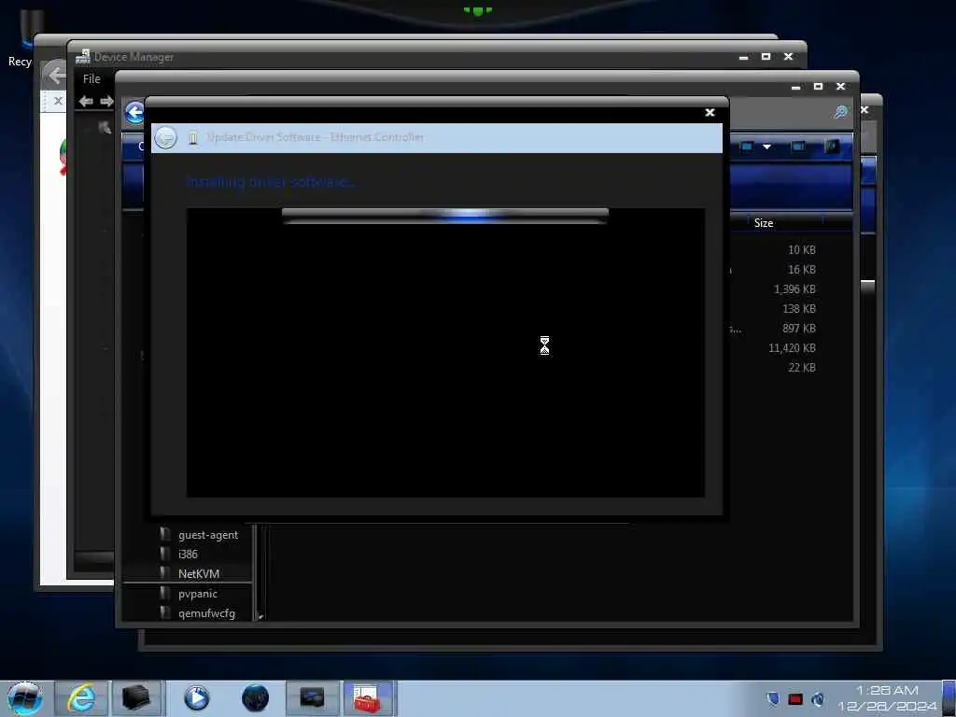The image size is (956, 717).
Task: Click Device Manager's Forward toolbar arrow
Action: [x=106, y=101]
